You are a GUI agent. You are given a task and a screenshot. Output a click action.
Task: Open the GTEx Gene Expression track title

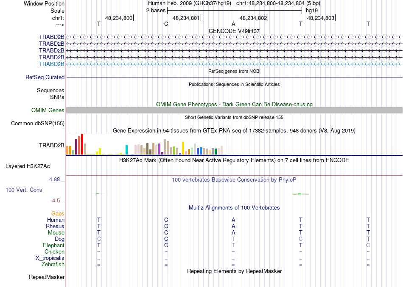[234, 131]
